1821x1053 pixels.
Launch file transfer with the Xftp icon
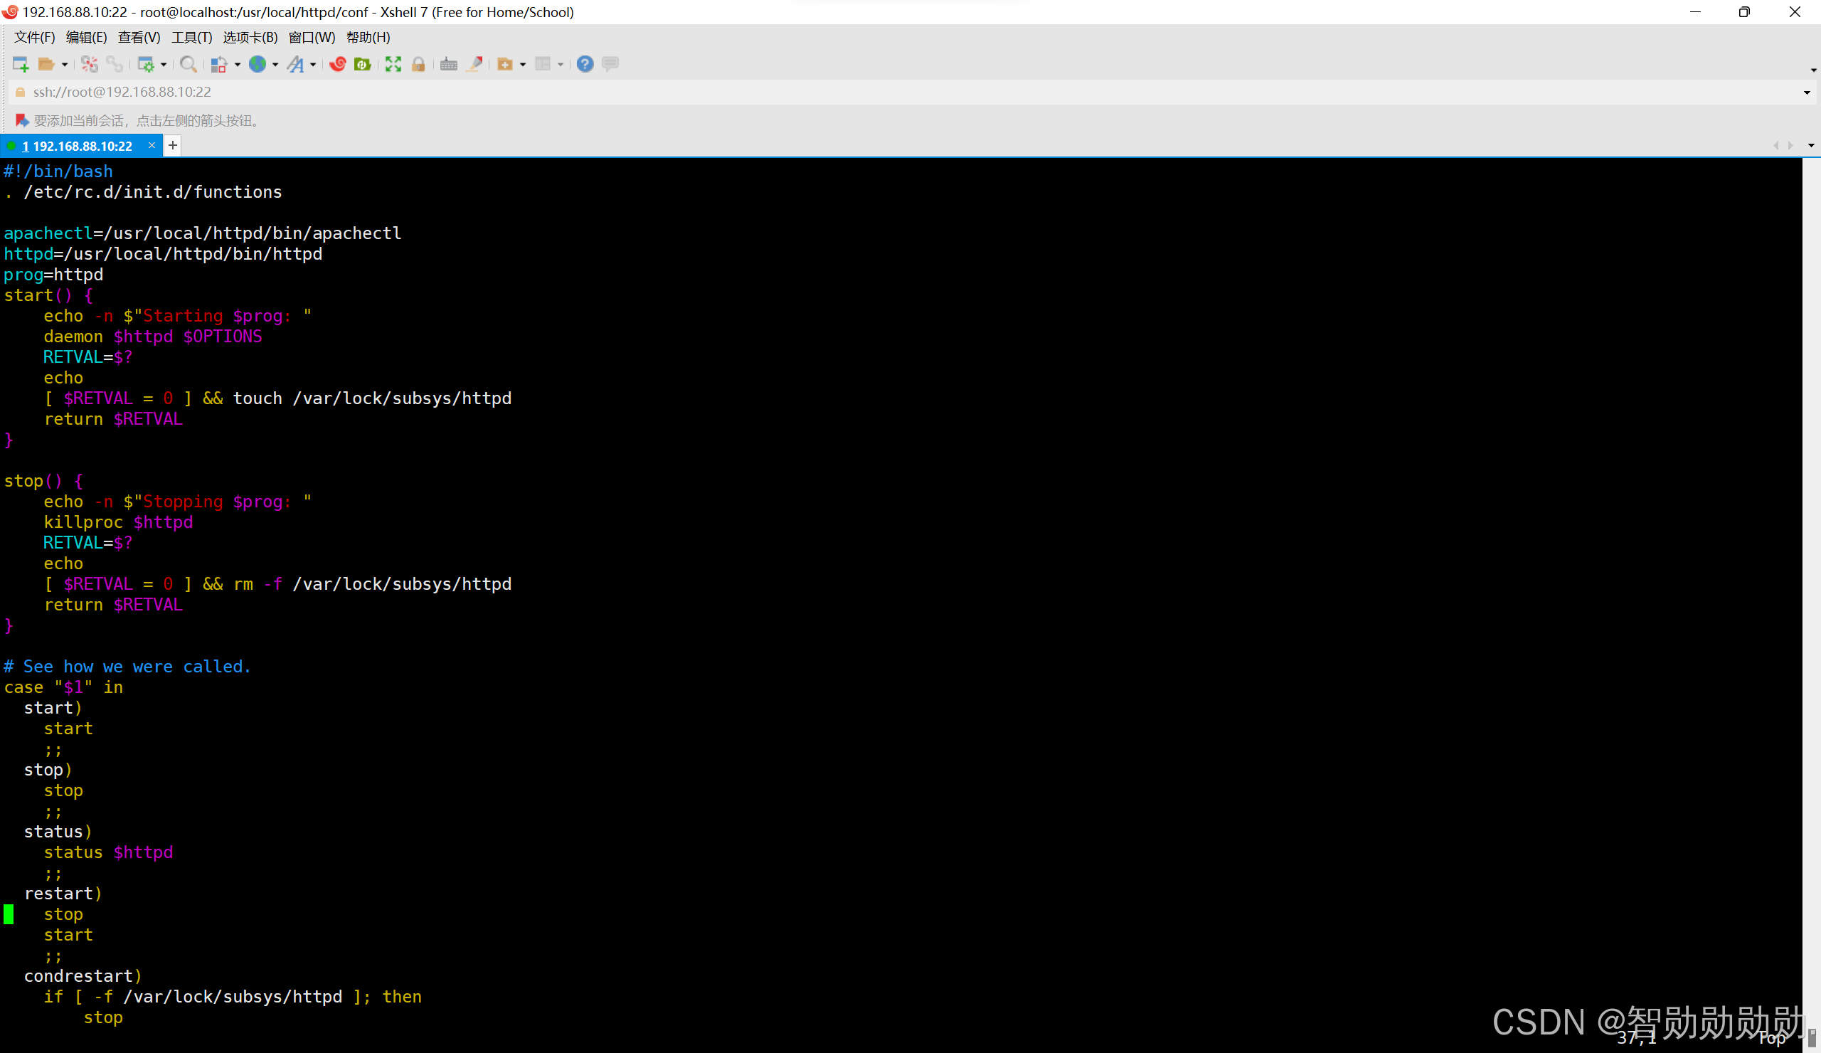pos(363,64)
